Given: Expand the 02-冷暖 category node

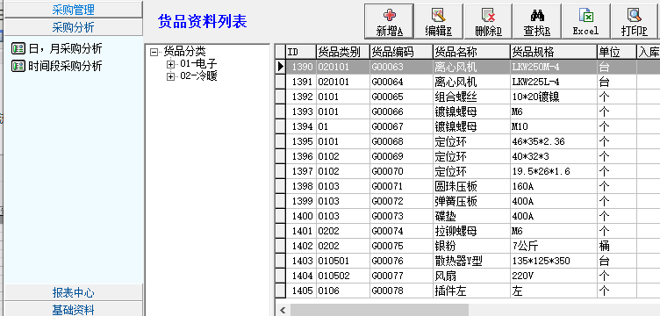Looking at the screenshot, I should pyautogui.click(x=170, y=76).
